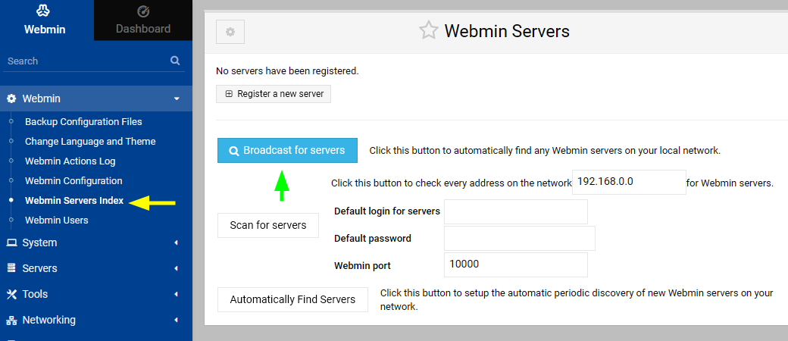The height and width of the screenshot is (341, 788).
Task: Click Scan for servers button
Action: [x=268, y=225]
